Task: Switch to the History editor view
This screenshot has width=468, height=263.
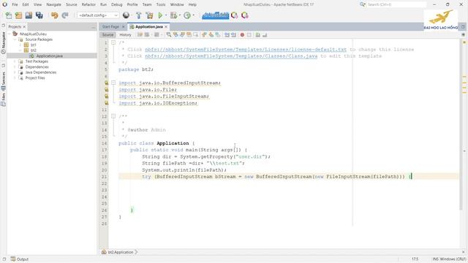Action: point(125,35)
